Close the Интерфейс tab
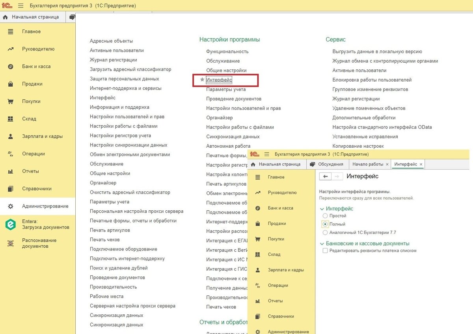Image resolution: width=473 pixels, height=334 pixels. (x=421, y=164)
